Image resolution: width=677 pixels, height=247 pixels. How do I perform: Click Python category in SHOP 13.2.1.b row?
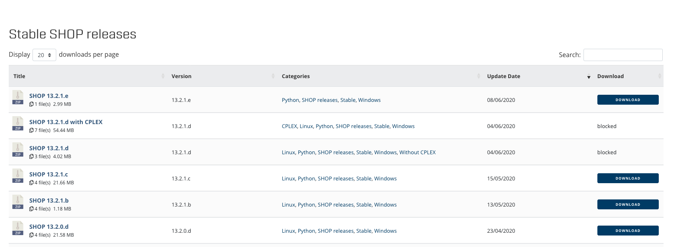(x=307, y=205)
